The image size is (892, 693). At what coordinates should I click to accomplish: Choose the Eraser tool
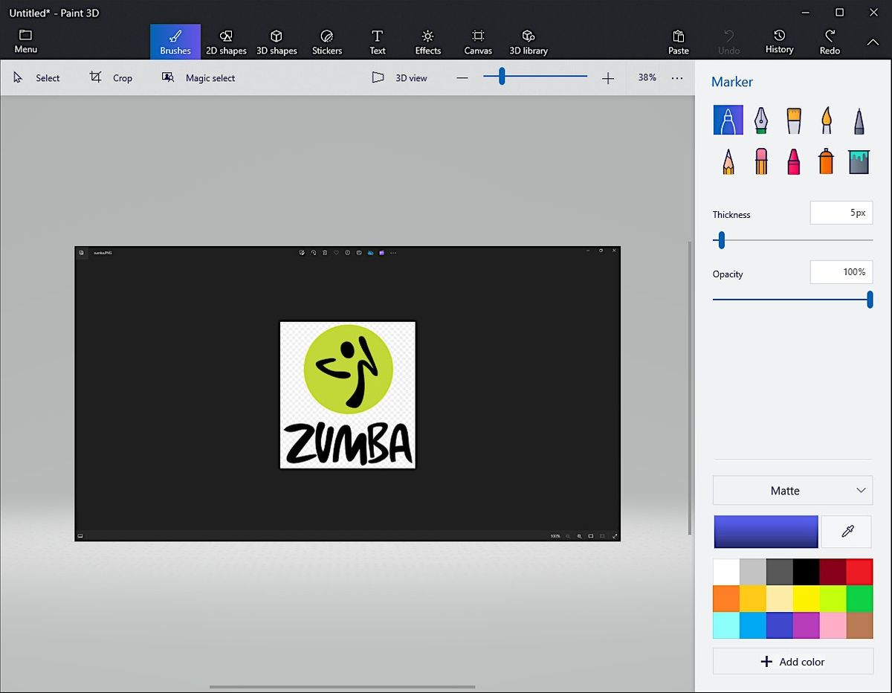[x=760, y=161]
